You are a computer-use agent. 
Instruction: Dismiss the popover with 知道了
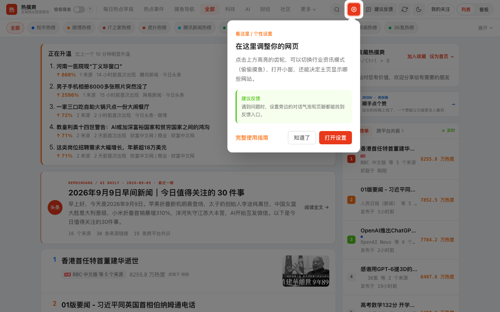[302, 138]
